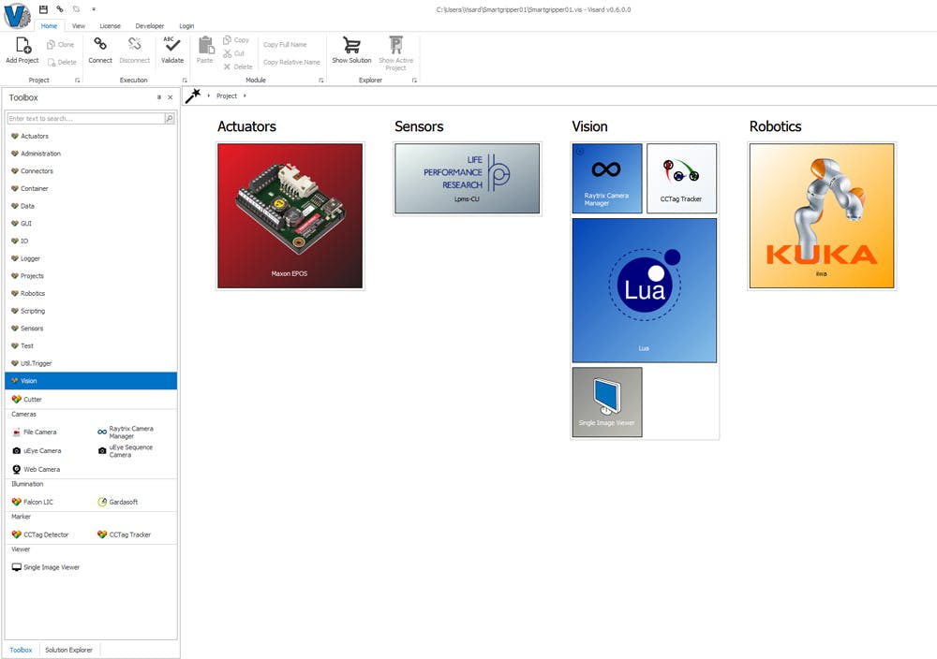
Task: Select Single Image Viewer toolbox item
Action: (46, 567)
